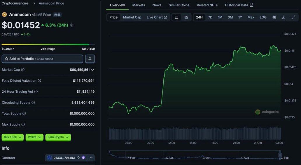Open the Cryptocurrencies breadcrumb link
Viewport: 301px width, 165px height.
(x=15, y=3)
